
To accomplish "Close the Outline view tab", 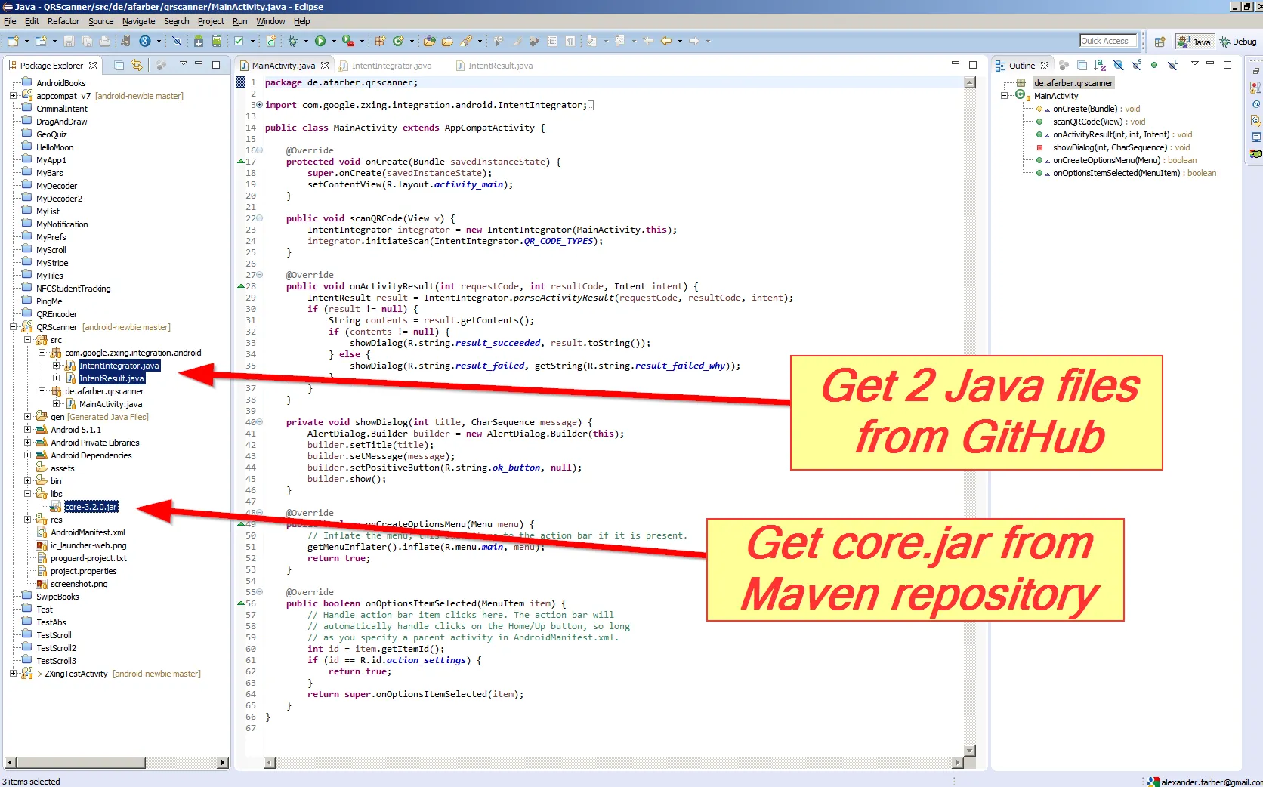I will coord(1045,66).
